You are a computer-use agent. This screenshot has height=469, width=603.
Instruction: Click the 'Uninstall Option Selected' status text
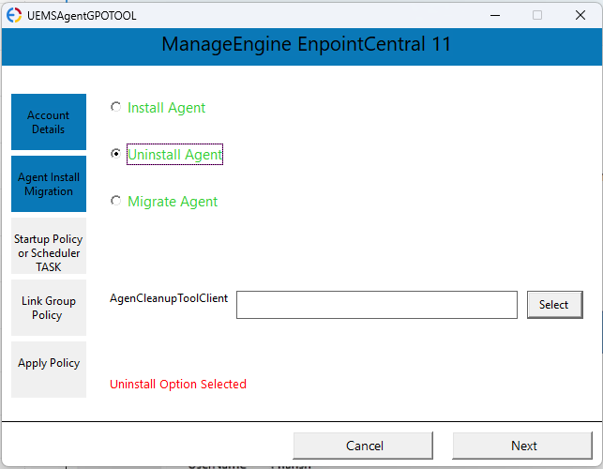(178, 384)
